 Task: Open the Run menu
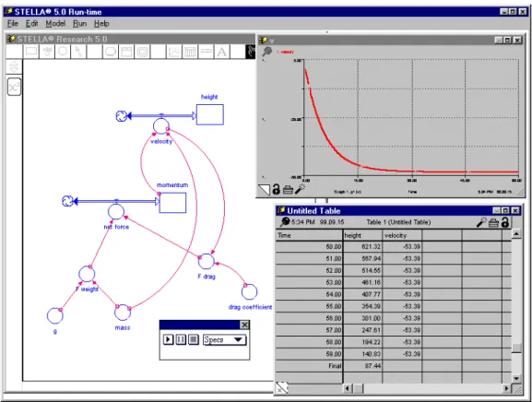[79, 24]
